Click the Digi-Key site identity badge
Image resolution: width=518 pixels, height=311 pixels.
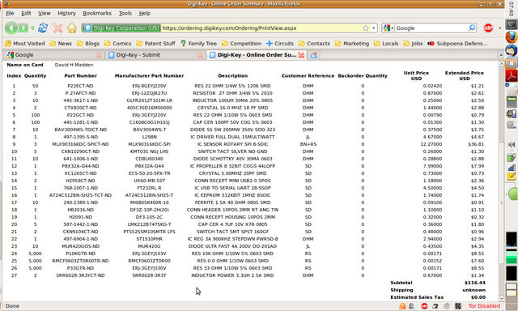[x=121, y=28]
